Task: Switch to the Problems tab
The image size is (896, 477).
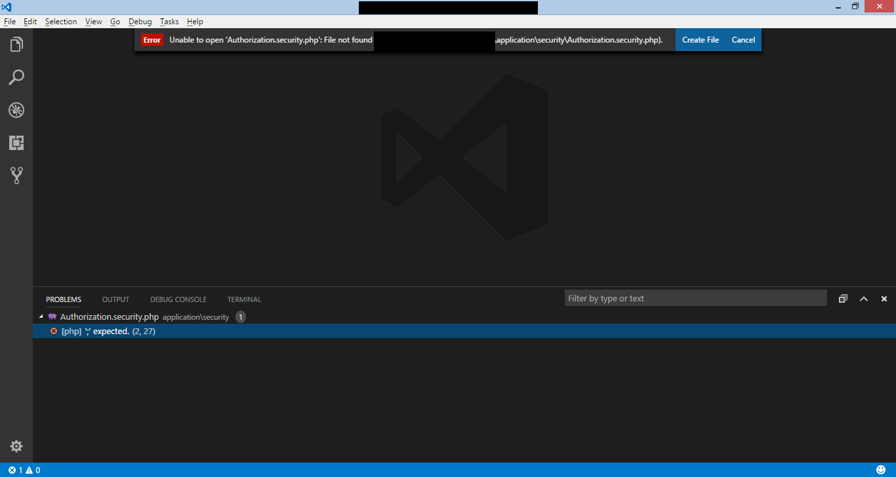Action: (64, 299)
